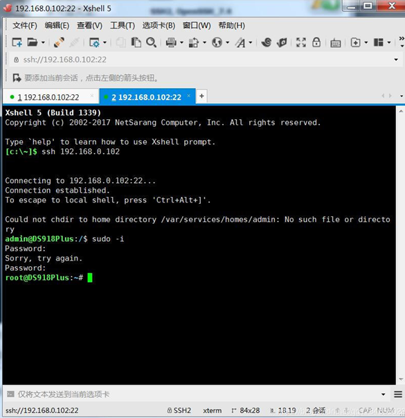
Task: Click the Paste clipboard icon
Action: 136,42
